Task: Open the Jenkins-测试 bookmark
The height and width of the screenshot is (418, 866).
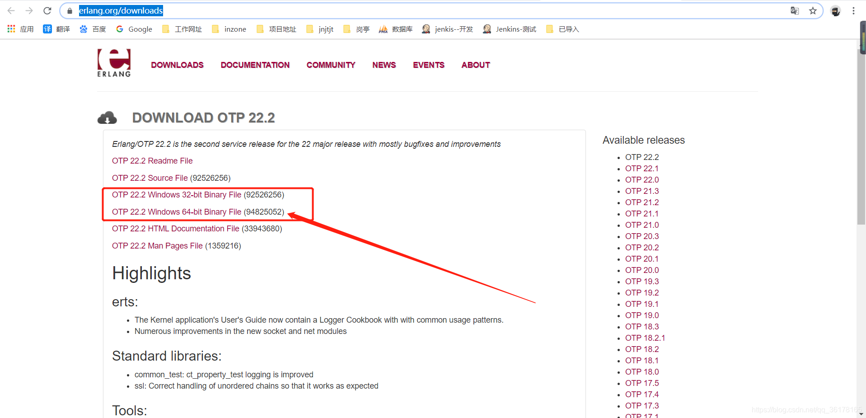Action: pos(510,29)
